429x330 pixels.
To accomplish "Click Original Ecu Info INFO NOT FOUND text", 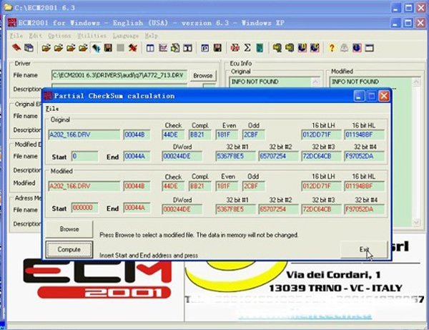I will point(255,82).
